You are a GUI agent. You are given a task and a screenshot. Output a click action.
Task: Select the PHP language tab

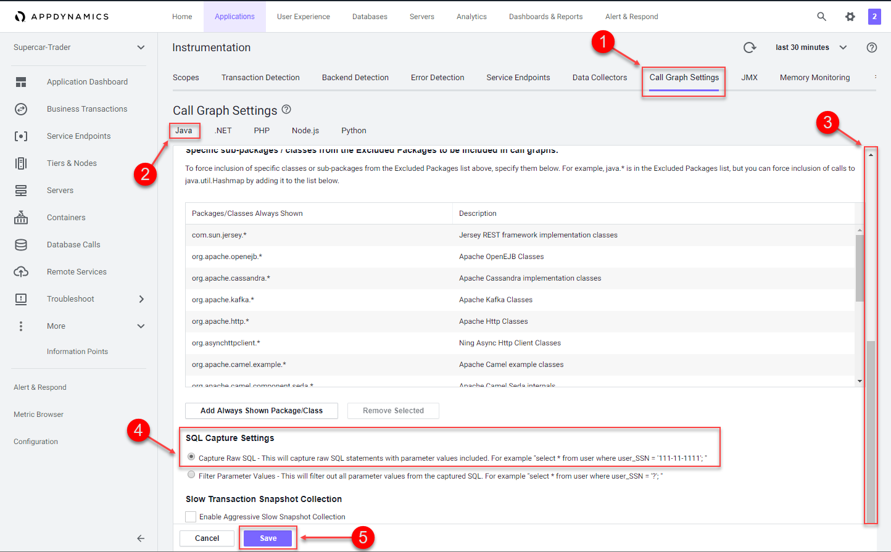click(262, 131)
